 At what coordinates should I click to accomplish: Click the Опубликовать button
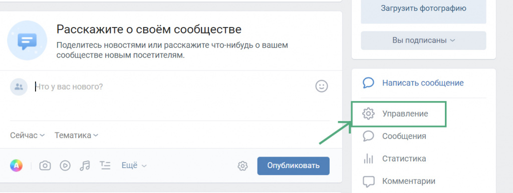click(294, 165)
